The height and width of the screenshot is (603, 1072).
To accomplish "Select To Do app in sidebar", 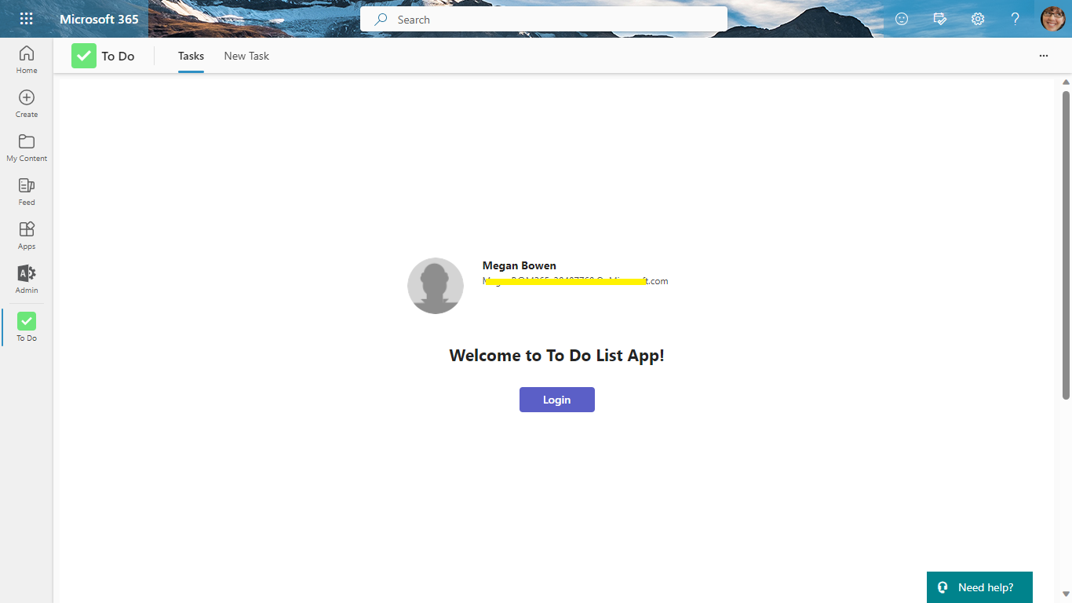I will (x=27, y=327).
